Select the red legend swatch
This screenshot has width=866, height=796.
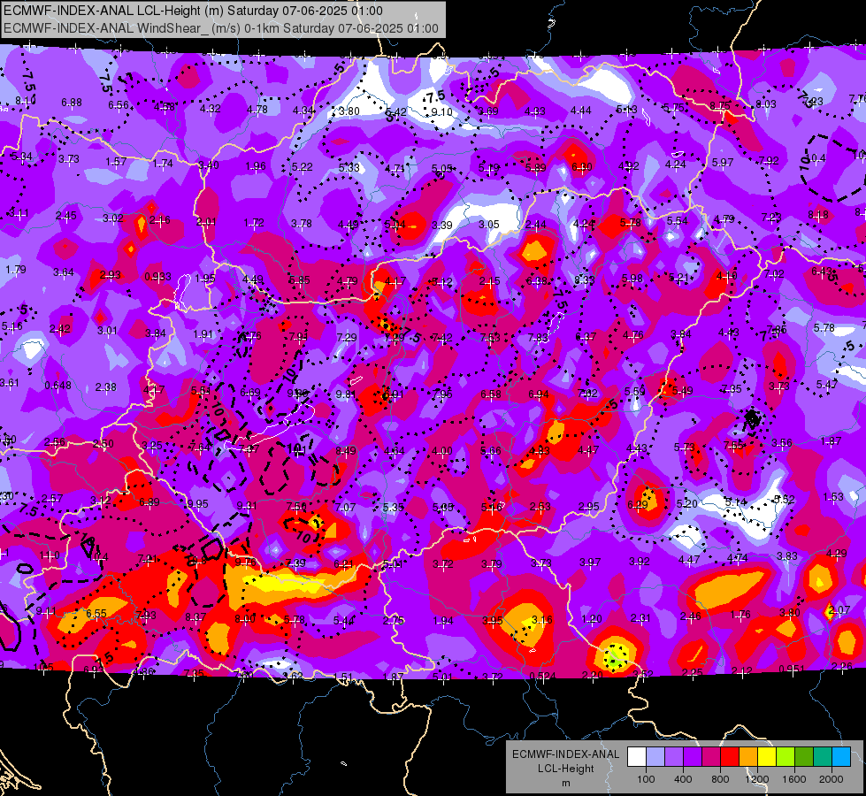[x=730, y=757]
